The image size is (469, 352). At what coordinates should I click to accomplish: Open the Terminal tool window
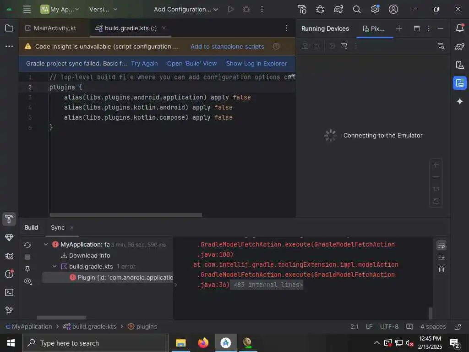click(9, 292)
